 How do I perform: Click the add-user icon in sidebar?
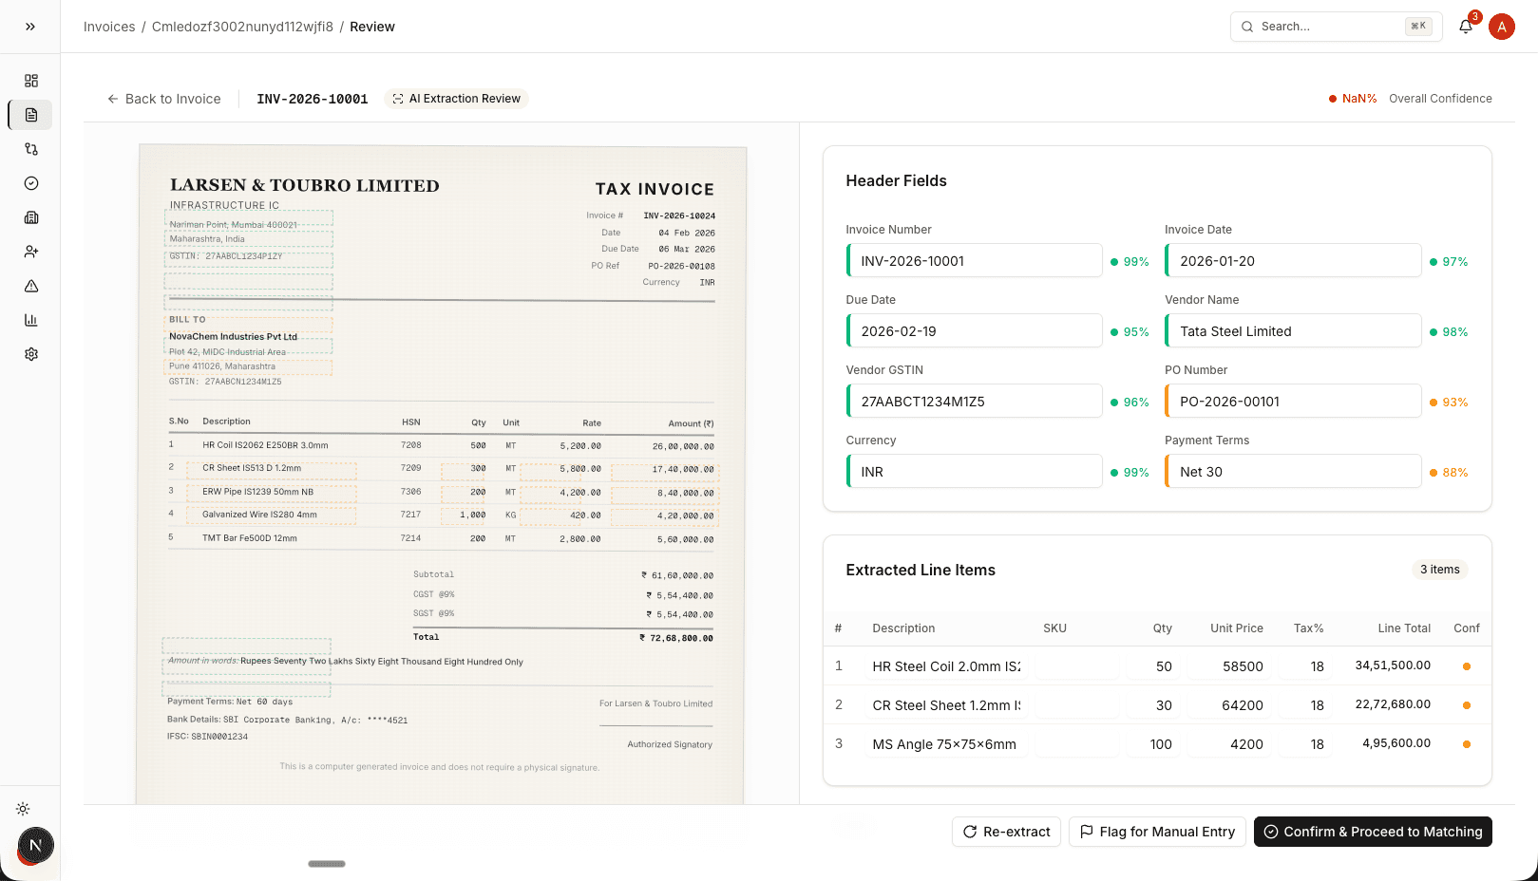(30, 252)
